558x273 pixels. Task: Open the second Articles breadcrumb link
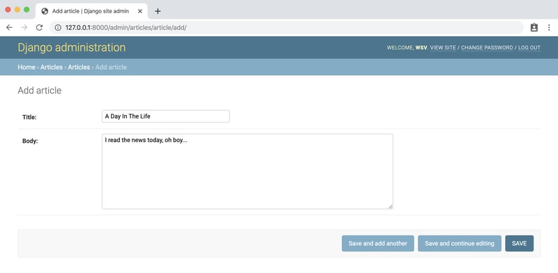click(x=79, y=67)
